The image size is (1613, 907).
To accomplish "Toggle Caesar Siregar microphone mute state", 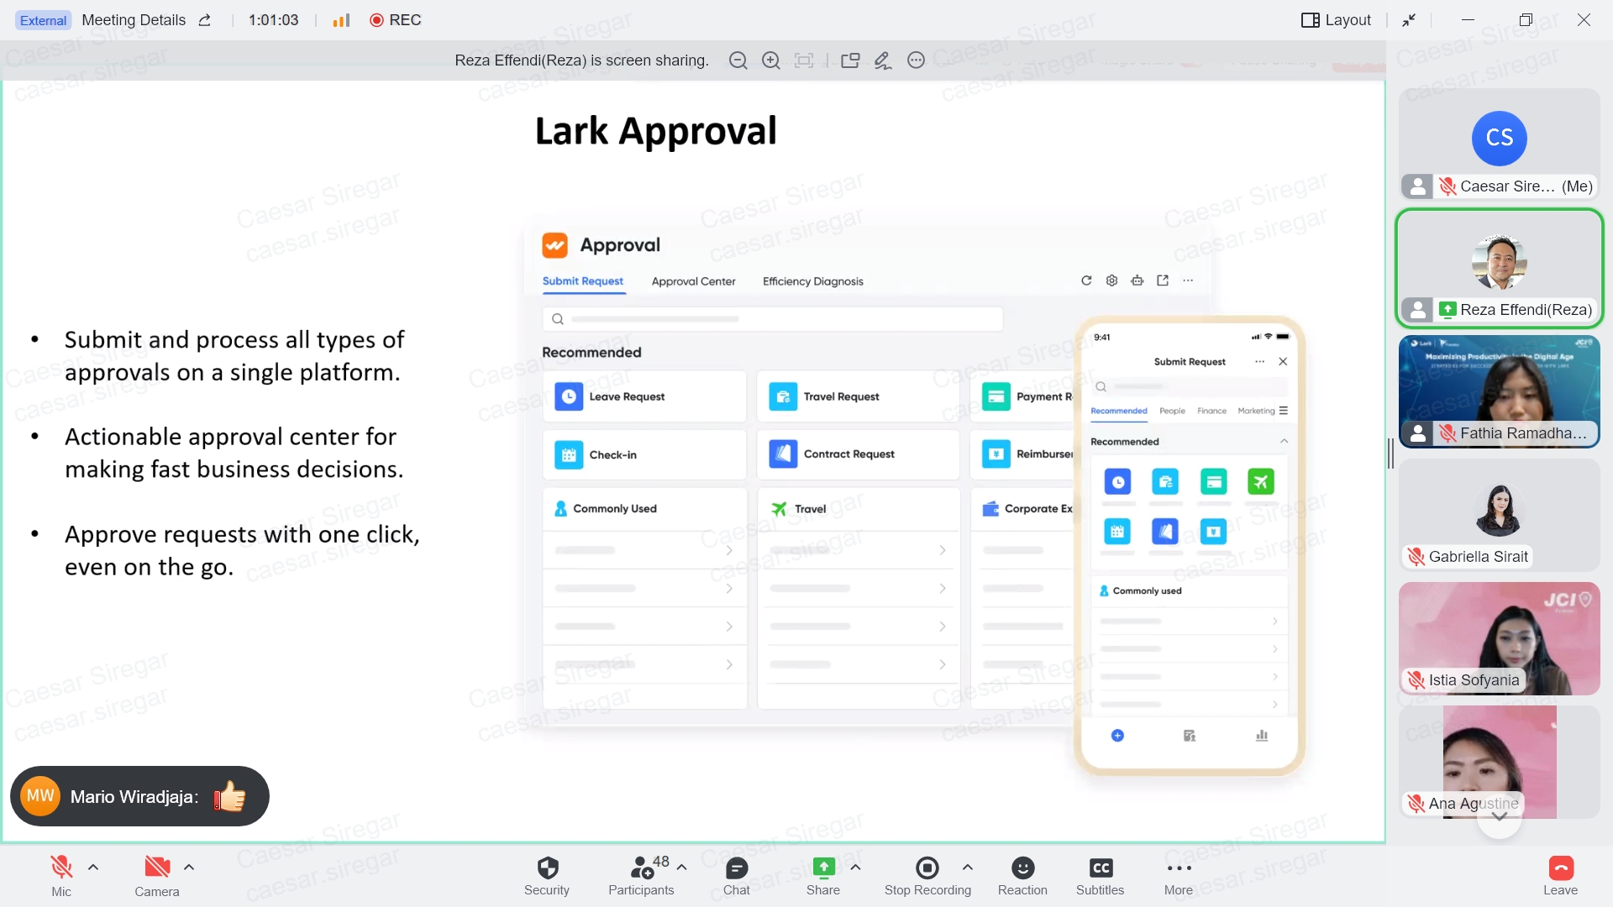I will [x=1448, y=185].
